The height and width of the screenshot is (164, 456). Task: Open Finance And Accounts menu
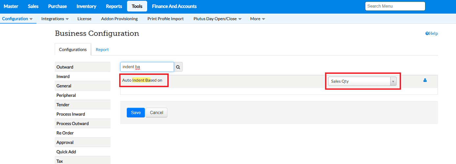tap(174, 6)
